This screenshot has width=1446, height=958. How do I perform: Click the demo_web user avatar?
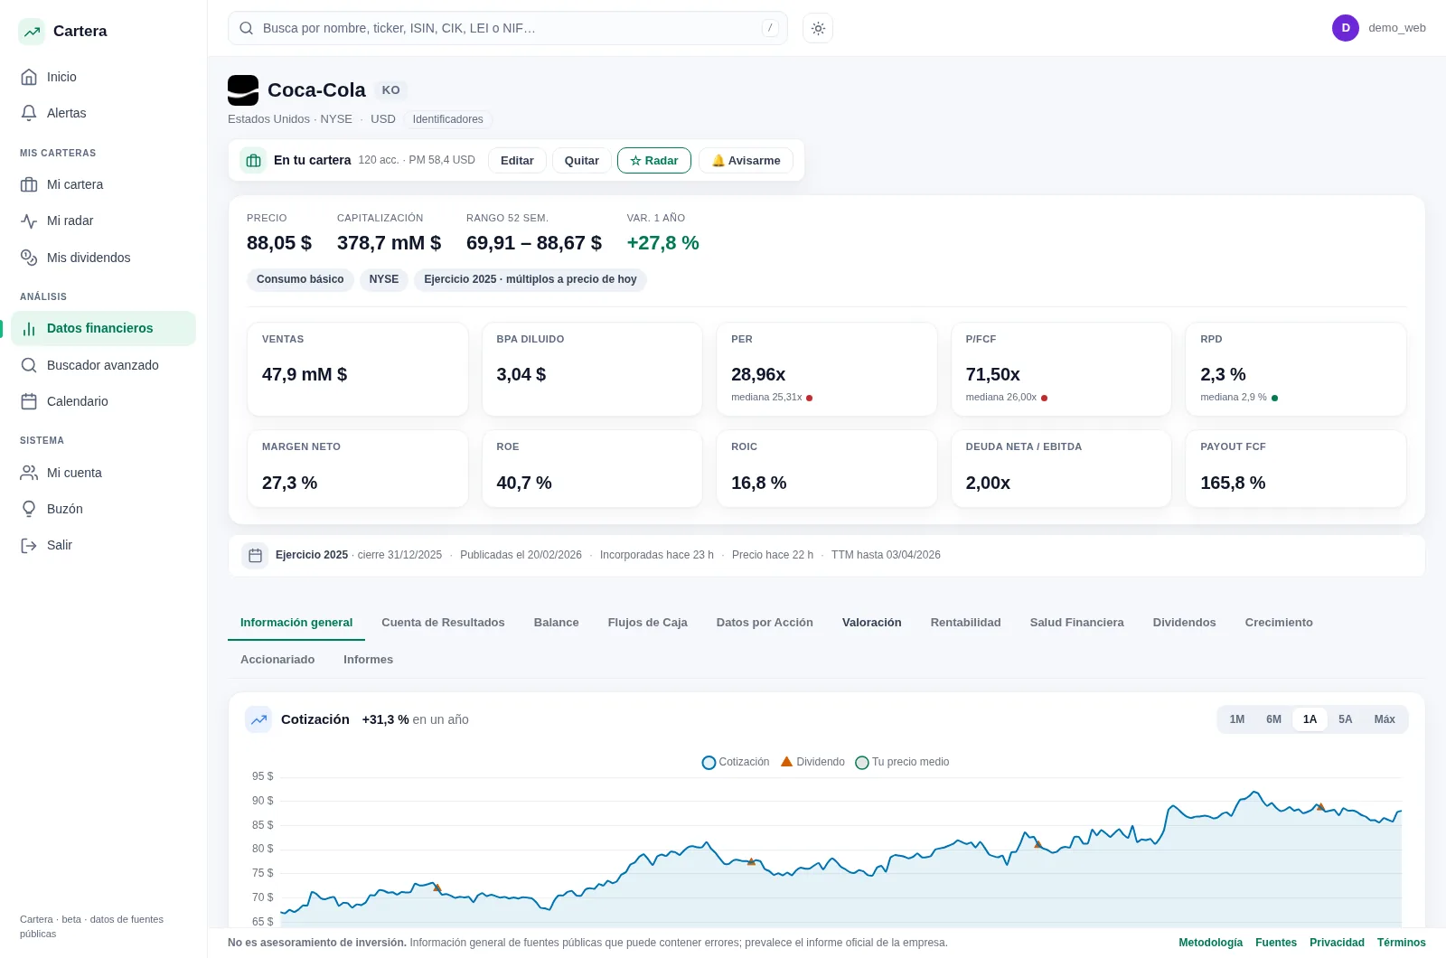tap(1346, 28)
